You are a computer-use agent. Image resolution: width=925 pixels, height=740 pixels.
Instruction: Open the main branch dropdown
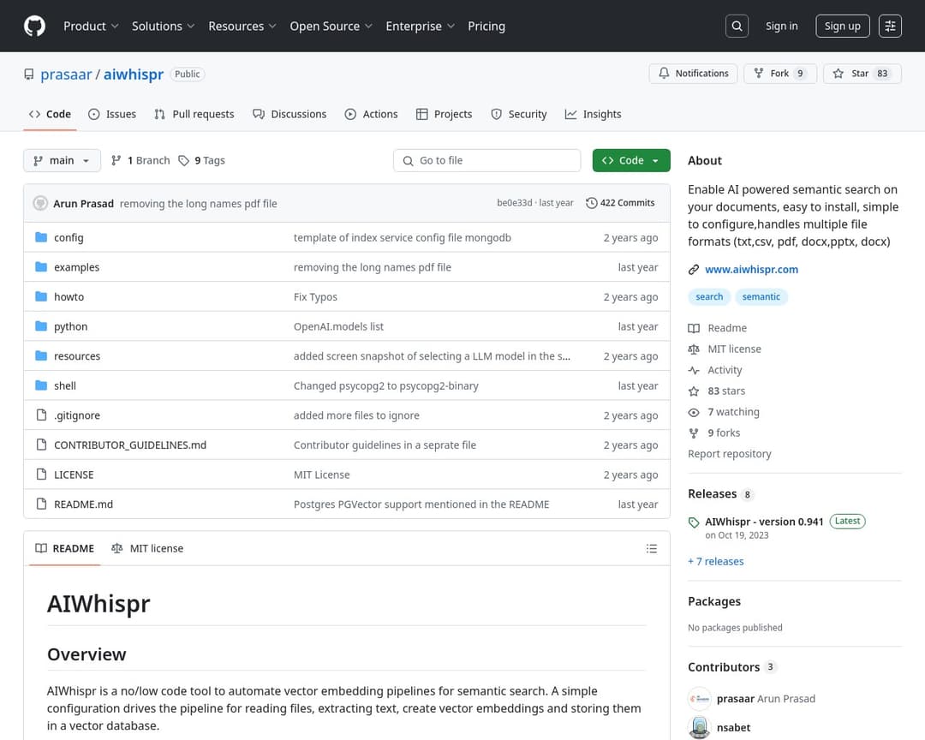[62, 160]
